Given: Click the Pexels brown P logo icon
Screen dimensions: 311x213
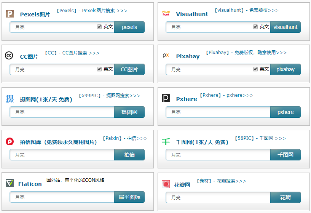Looking at the screenshot, I should [x=10, y=14].
